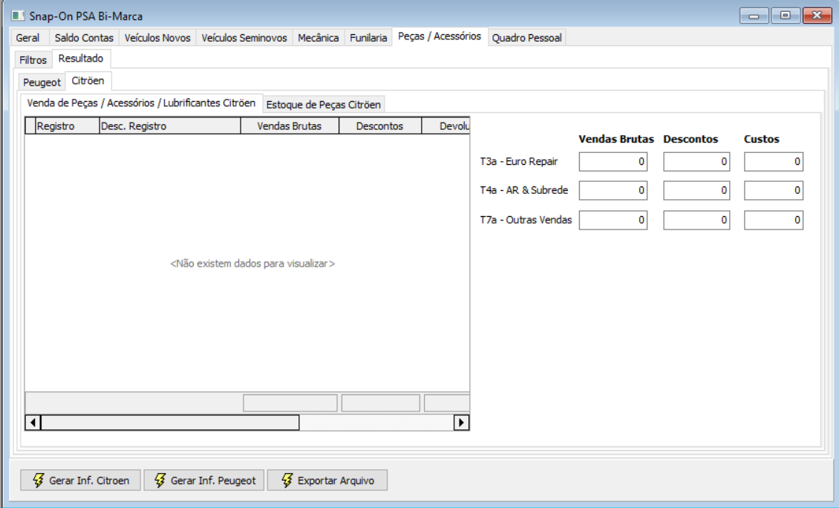Close the Snap-On PSA Bi-Marca window
The width and height of the screenshot is (839, 508).
coord(817,16)
